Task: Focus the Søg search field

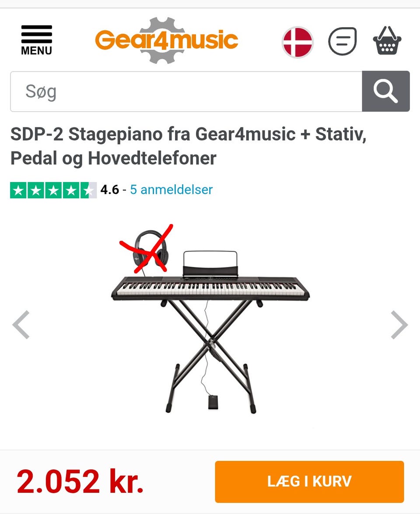Action: pyautogui.click(x=186, y=91)
